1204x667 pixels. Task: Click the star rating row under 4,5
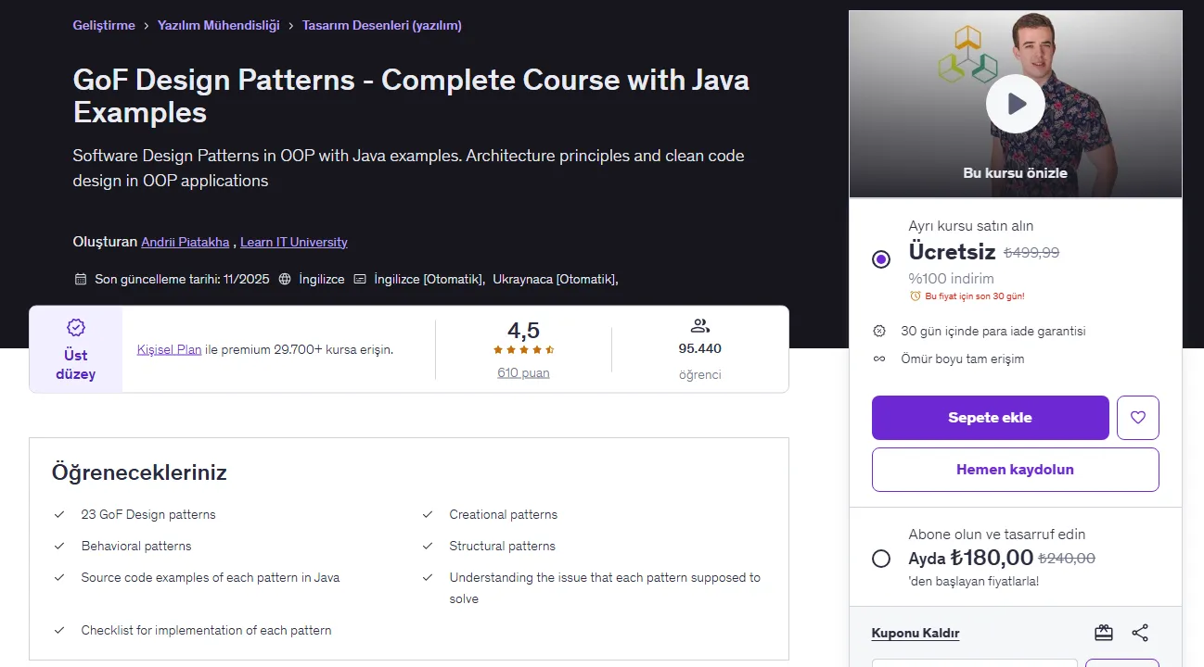click(x=523, y=350)
